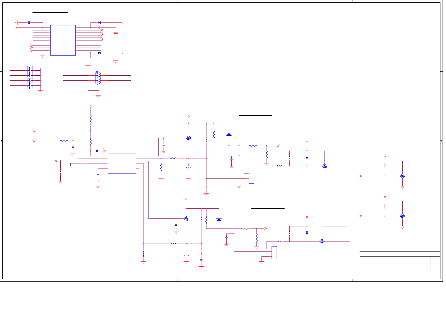Select the DB9 serial connector symbol
This screenshot has width=446, height=315.
click(98, 78)
